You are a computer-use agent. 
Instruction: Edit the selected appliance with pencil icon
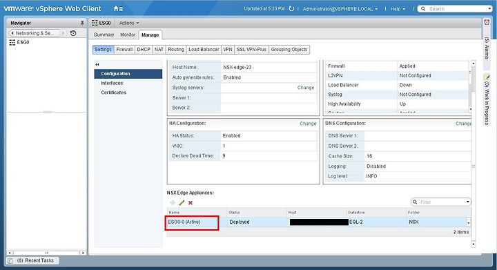182,202
